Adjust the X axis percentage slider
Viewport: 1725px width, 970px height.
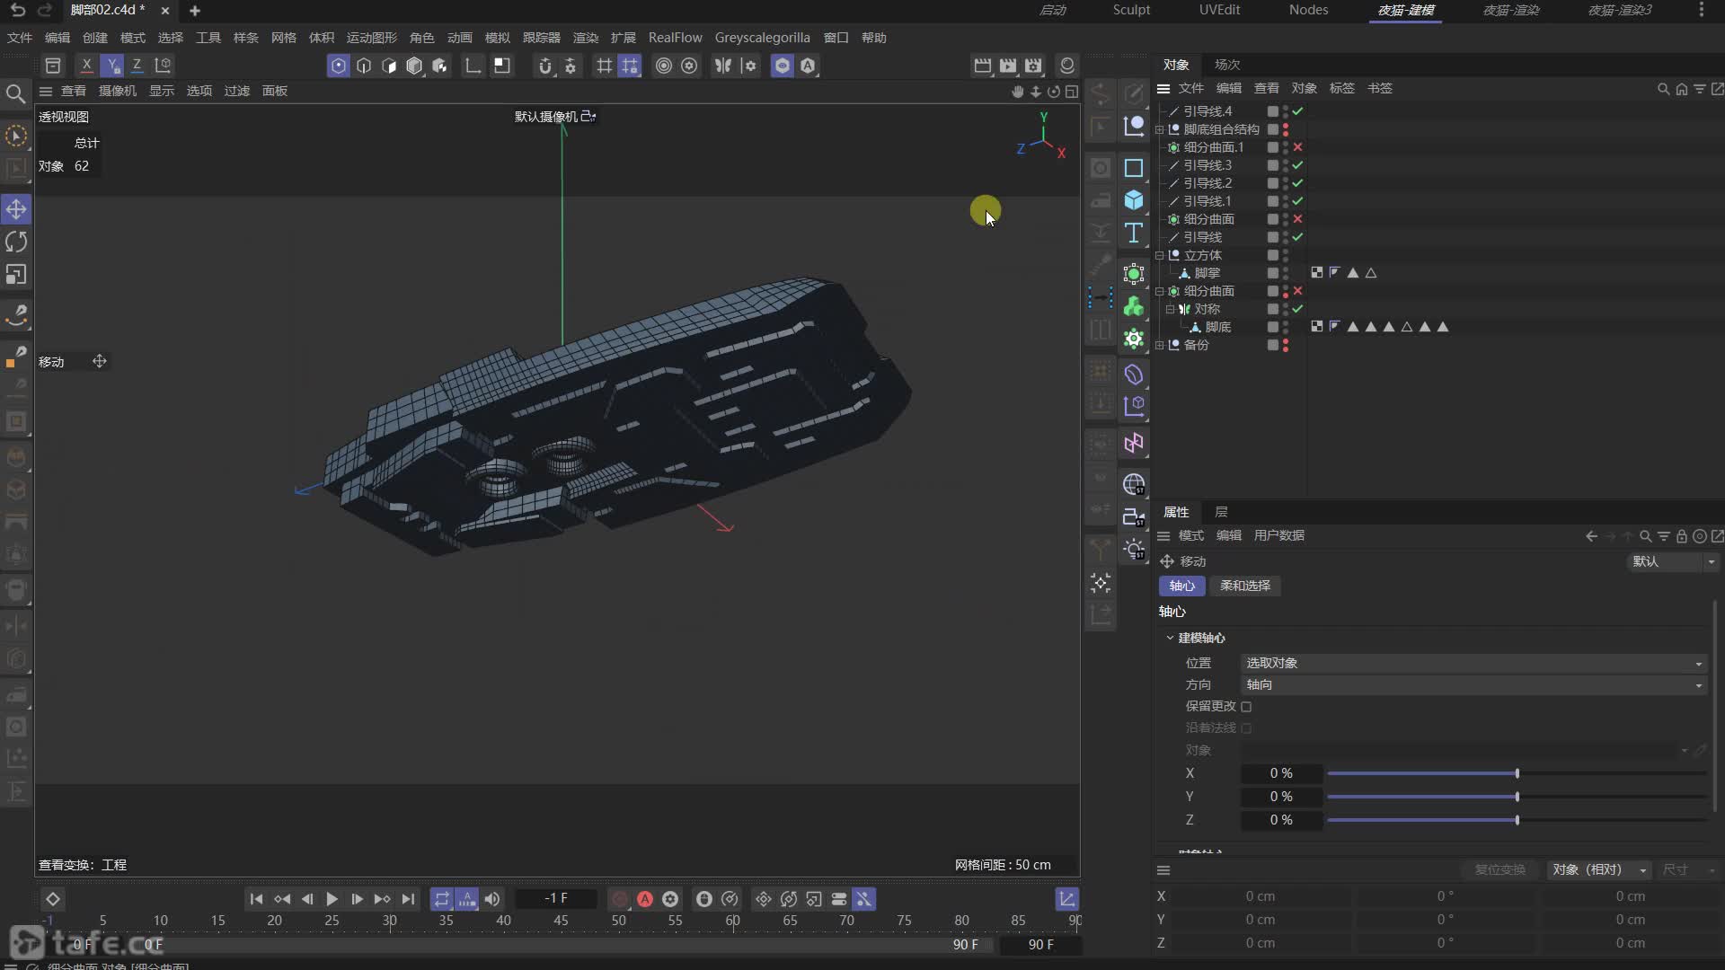pyautogui.click(x=1517, y=773)
